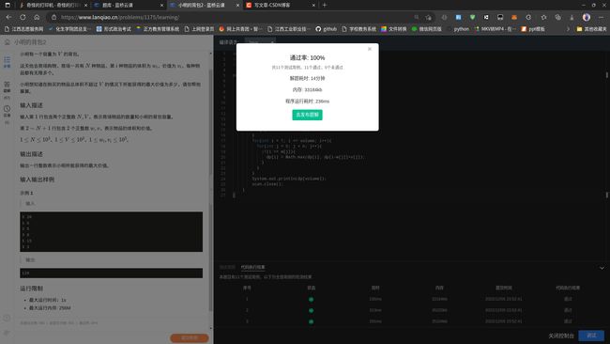Open the test-input tab beside 代码执行结果
This screenshot has width=610, height=344.
coord(227,267)
